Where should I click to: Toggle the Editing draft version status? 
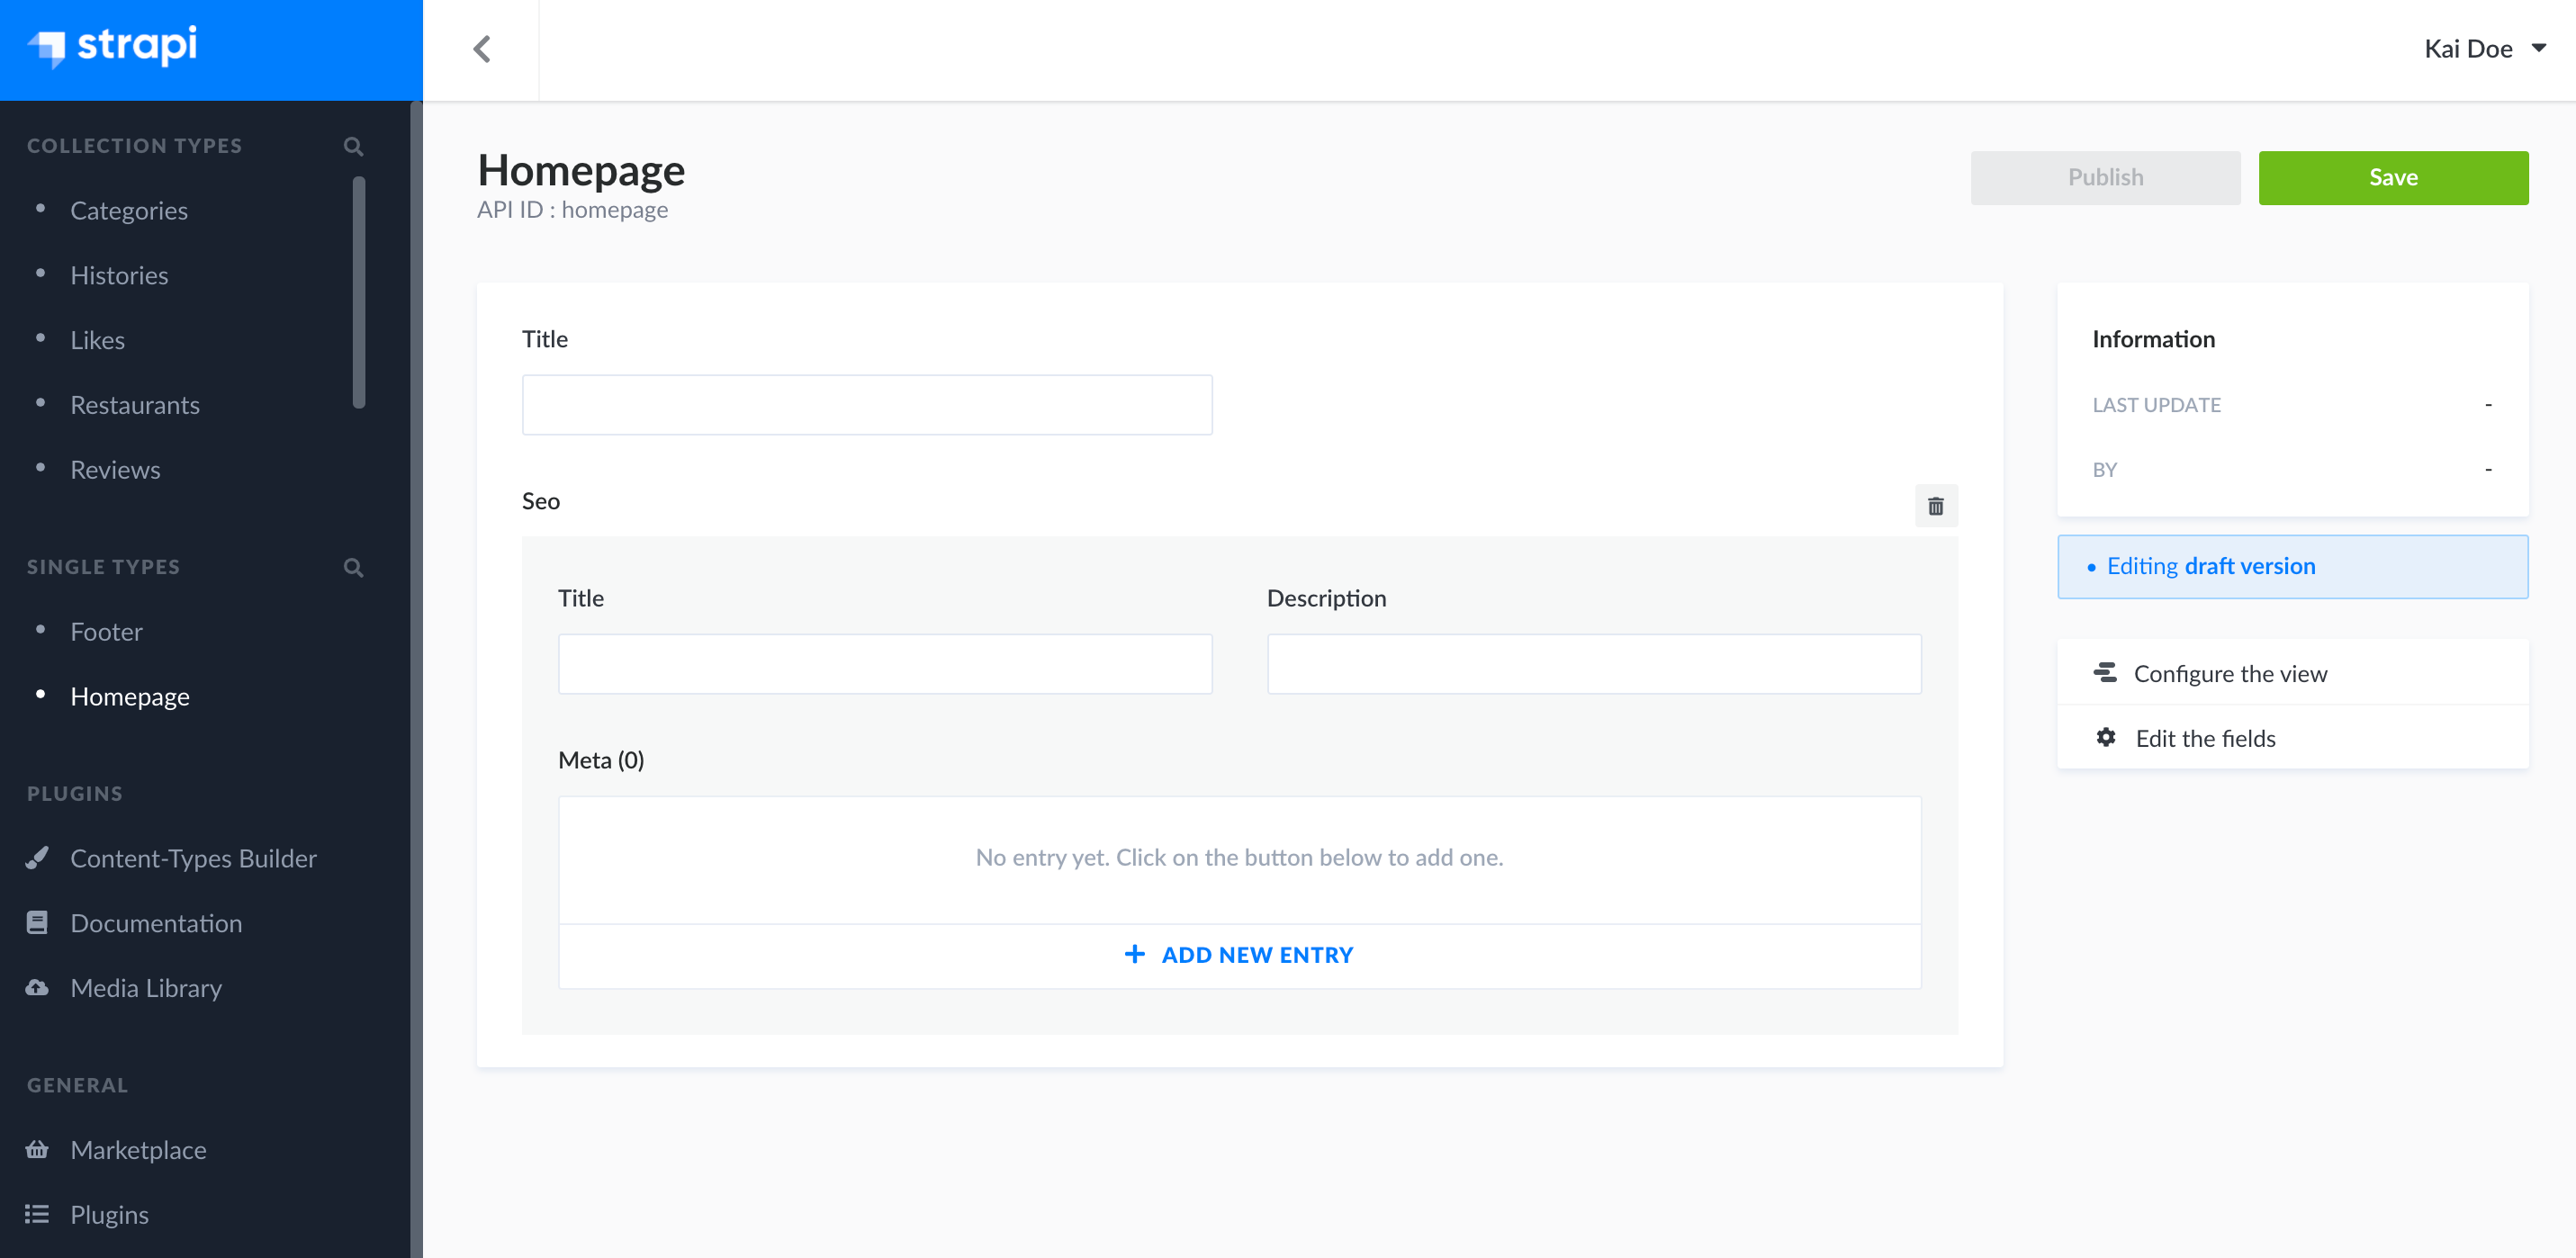click(x=2292, y=565)
